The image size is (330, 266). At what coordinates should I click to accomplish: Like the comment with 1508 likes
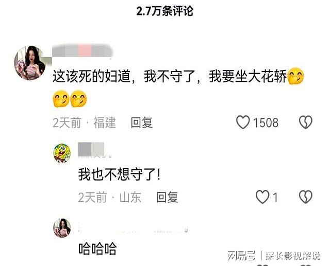point(243,122)
